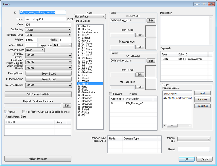Image resolution: width=217 pixels, height=166 pixels.
Task: Edit the Male Icon Image
Action: (x=139, y=35)
